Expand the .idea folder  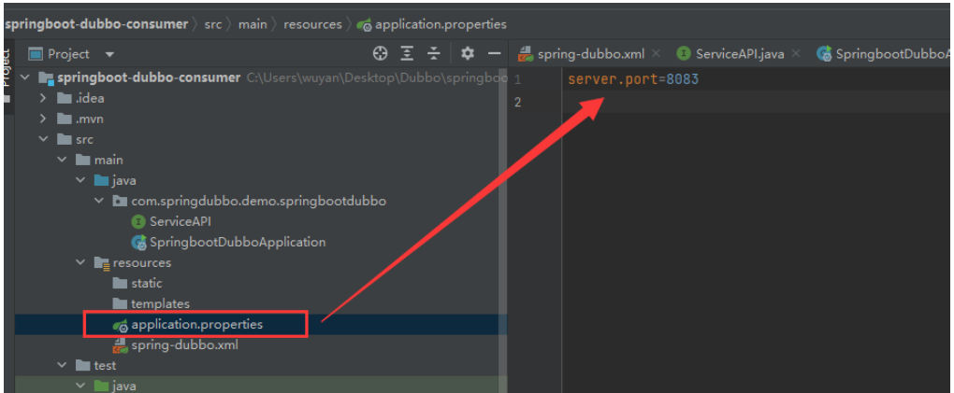tap(43, 98)
